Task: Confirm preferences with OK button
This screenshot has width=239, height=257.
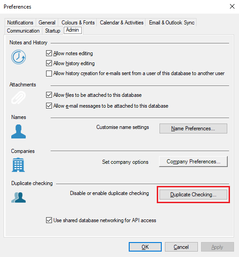Action: pos(145,247)
